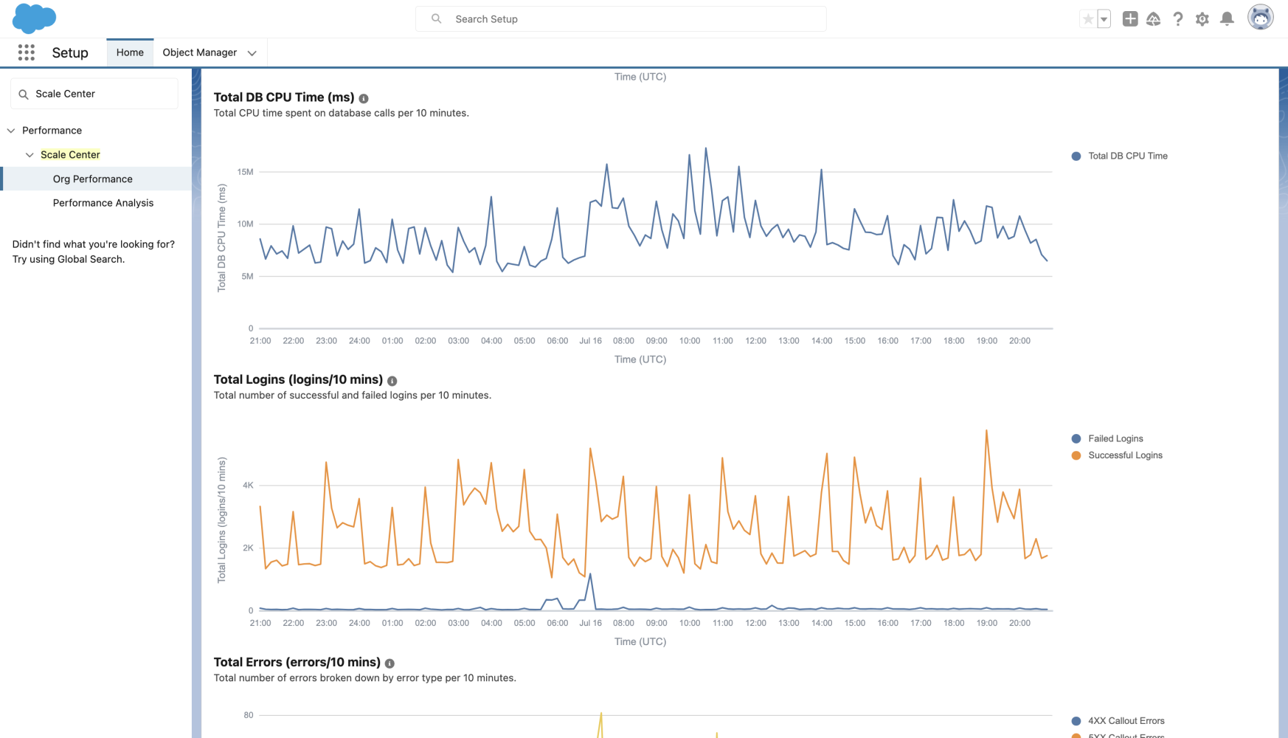1288x738 pixels.
Task: Open the quick create plus icon
Action: click(1129, 18)
